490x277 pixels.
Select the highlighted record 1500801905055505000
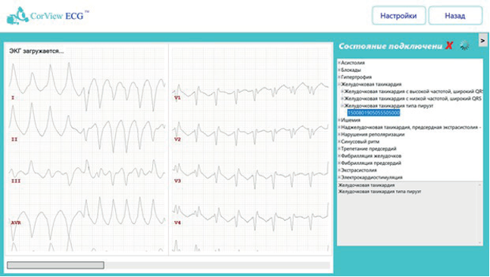(x=374, y=113)
